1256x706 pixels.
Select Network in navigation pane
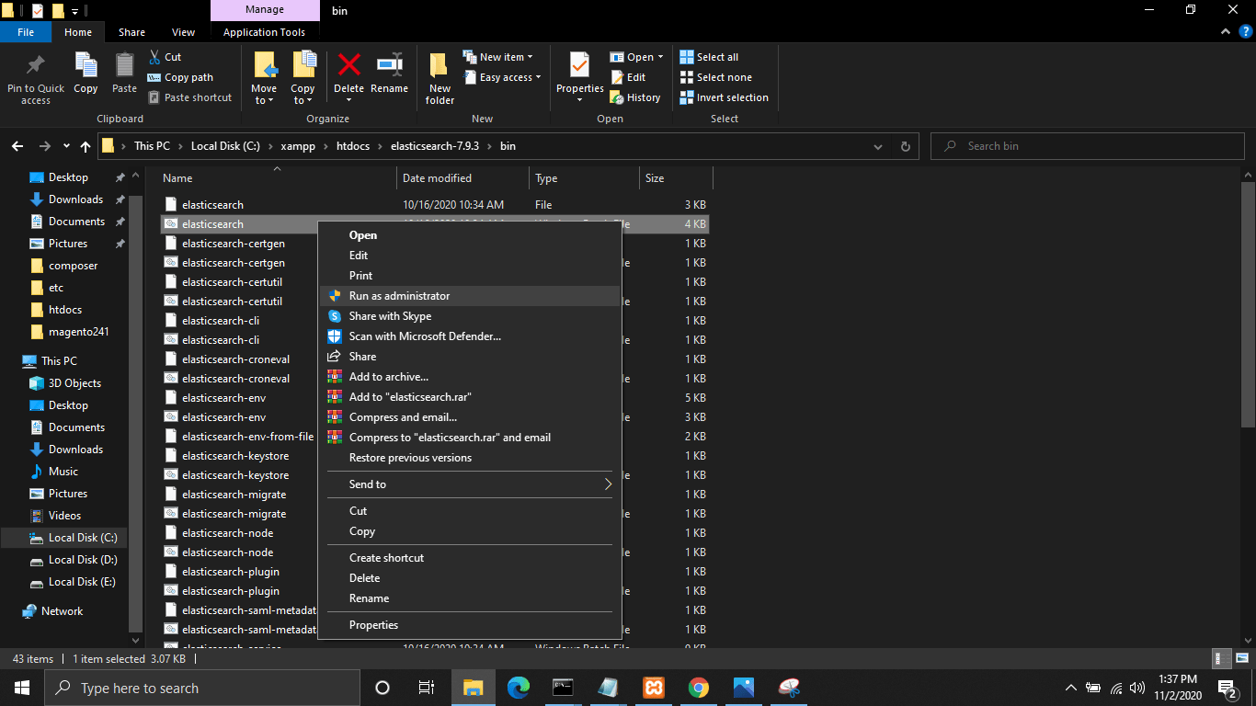[x=62, y=611]
